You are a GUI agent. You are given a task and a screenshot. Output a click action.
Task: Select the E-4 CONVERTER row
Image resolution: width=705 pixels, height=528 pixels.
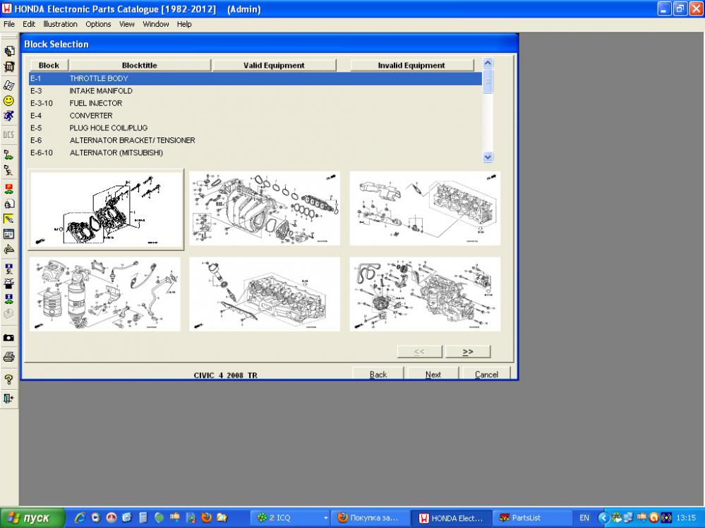[x=255, y=116]
